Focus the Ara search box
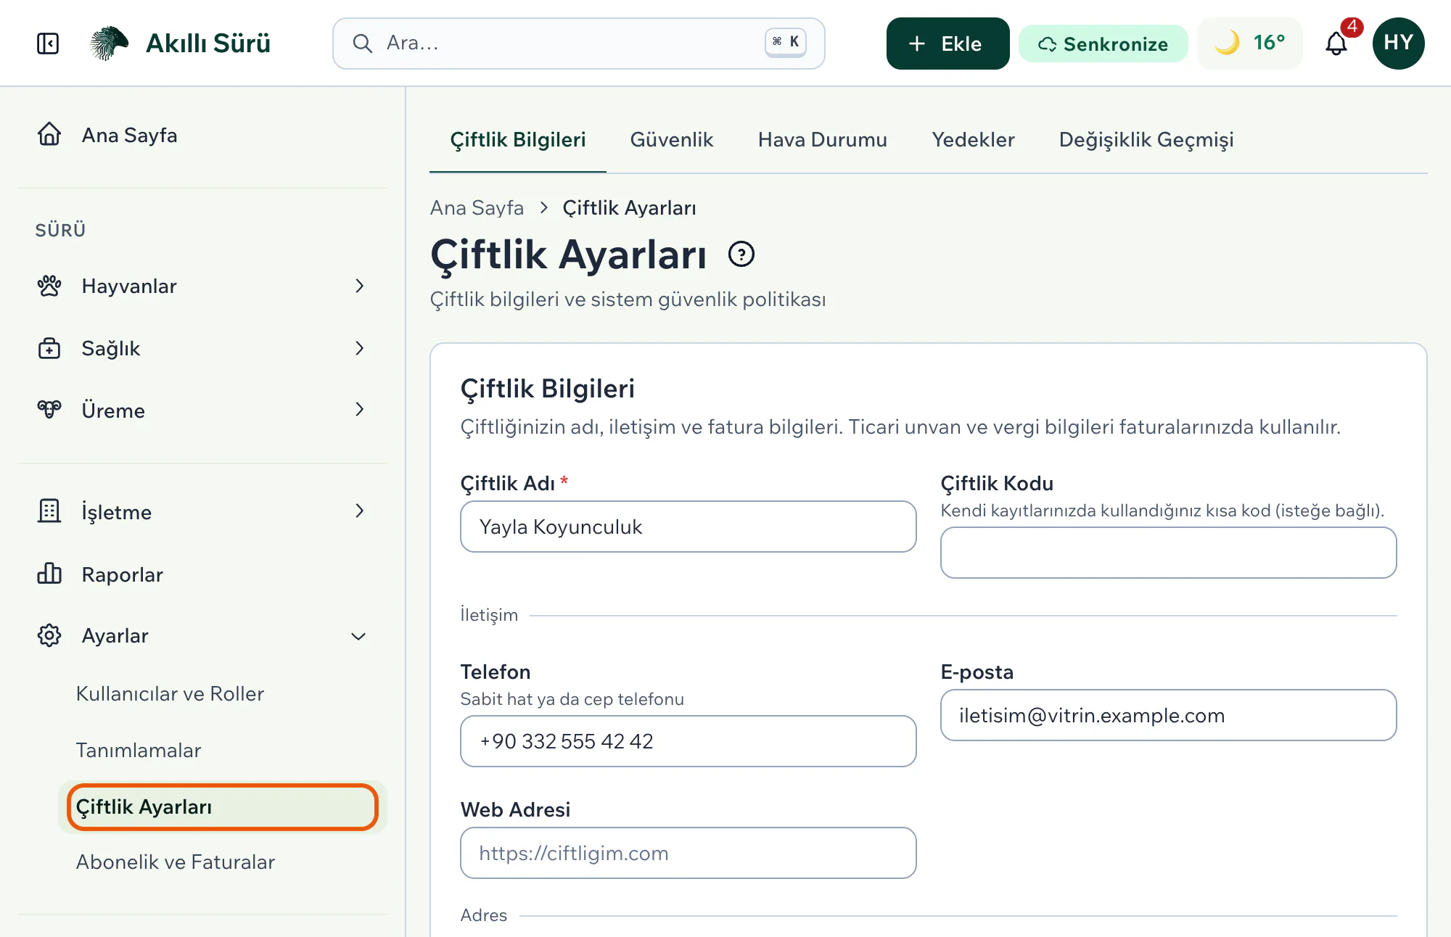The image size is (1451, 937). click(x=578, y=44)
